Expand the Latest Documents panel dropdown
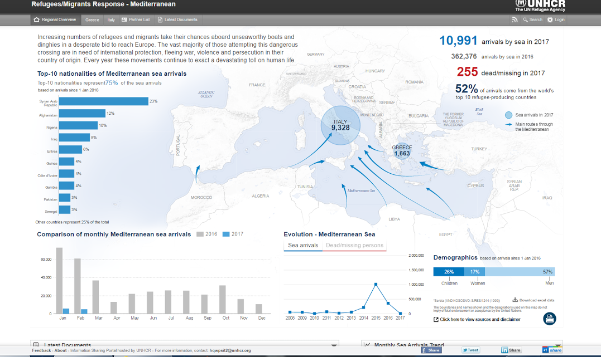 [334, 346]
